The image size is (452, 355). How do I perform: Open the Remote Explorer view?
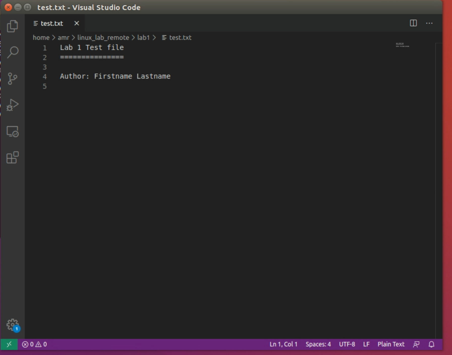point(12,131)
